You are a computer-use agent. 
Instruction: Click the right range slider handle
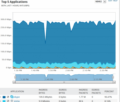[x=113, y=77]
